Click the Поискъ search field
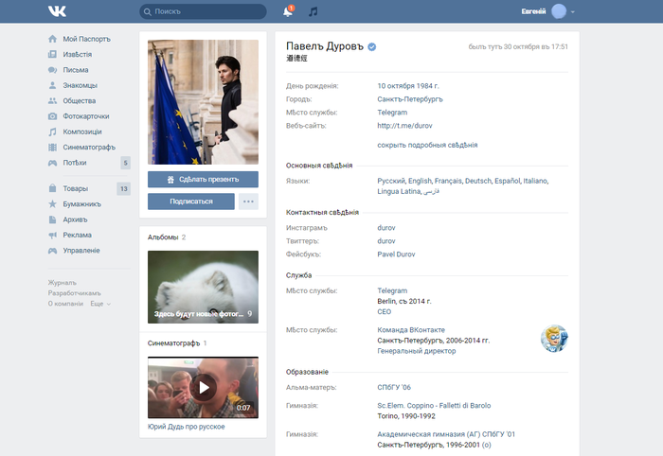663x456 pixels. pos(203,12)
